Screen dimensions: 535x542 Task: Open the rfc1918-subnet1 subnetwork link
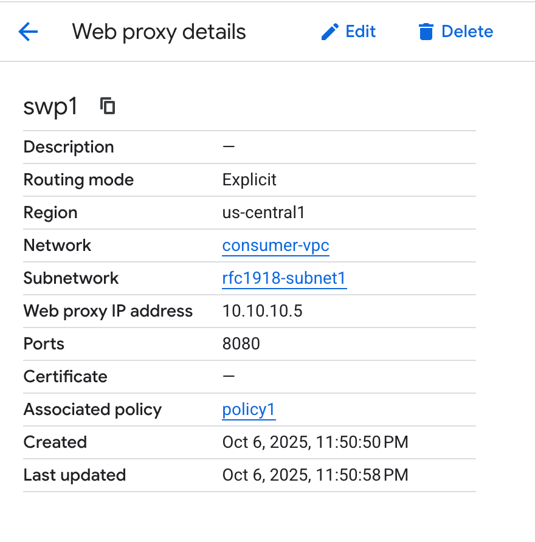[284, 278]
